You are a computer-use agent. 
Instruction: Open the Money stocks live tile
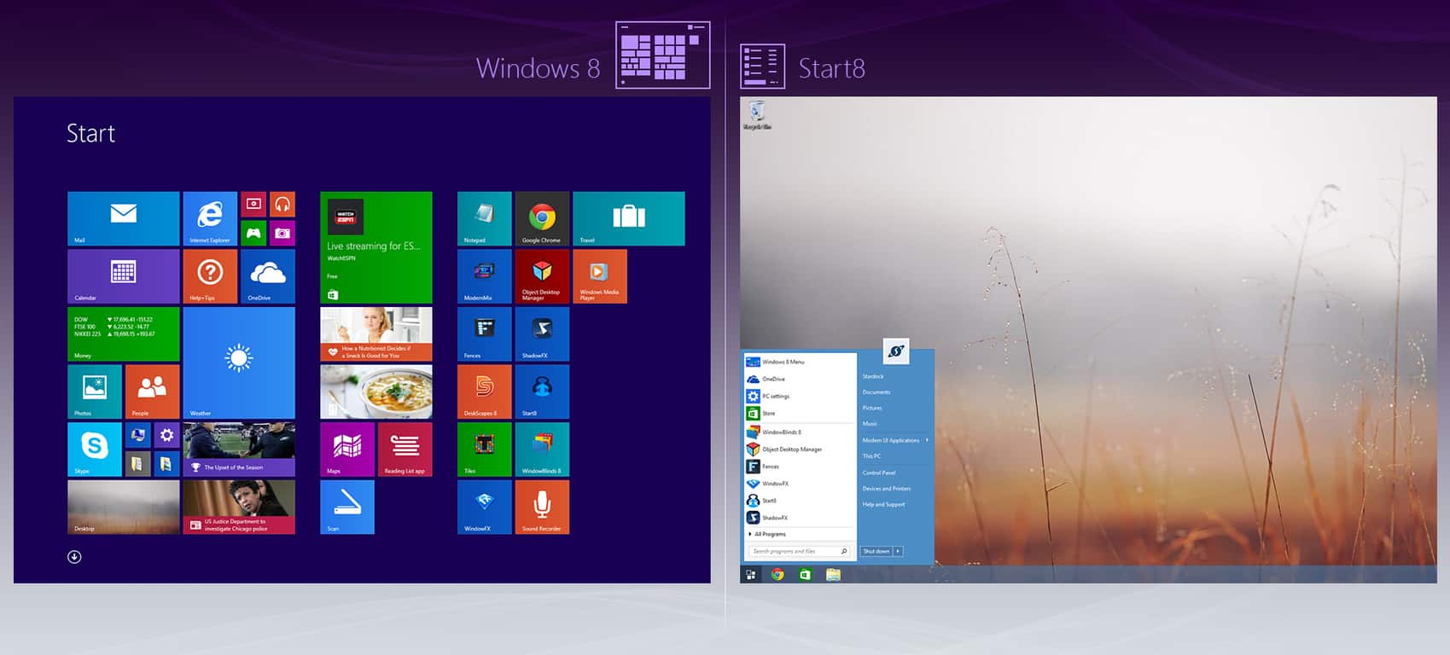coord(124,334)
